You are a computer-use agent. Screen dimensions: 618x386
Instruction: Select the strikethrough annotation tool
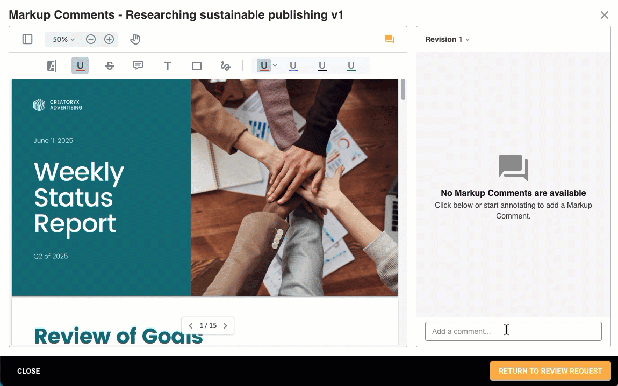[x=110, y=66]
